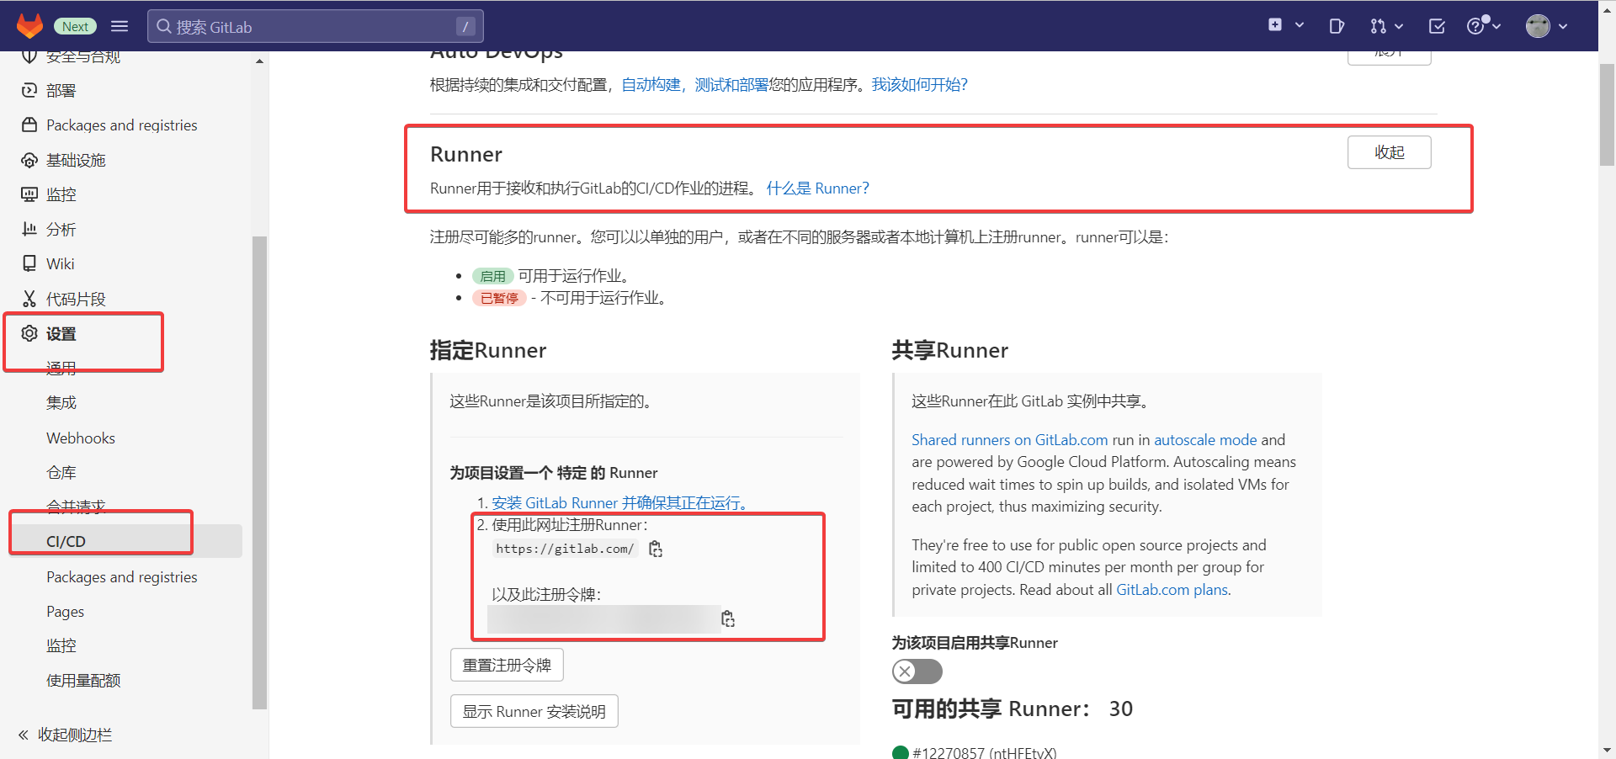Toggle the Next version badge
The image size is (1616, 759).
tap(75, 26)
